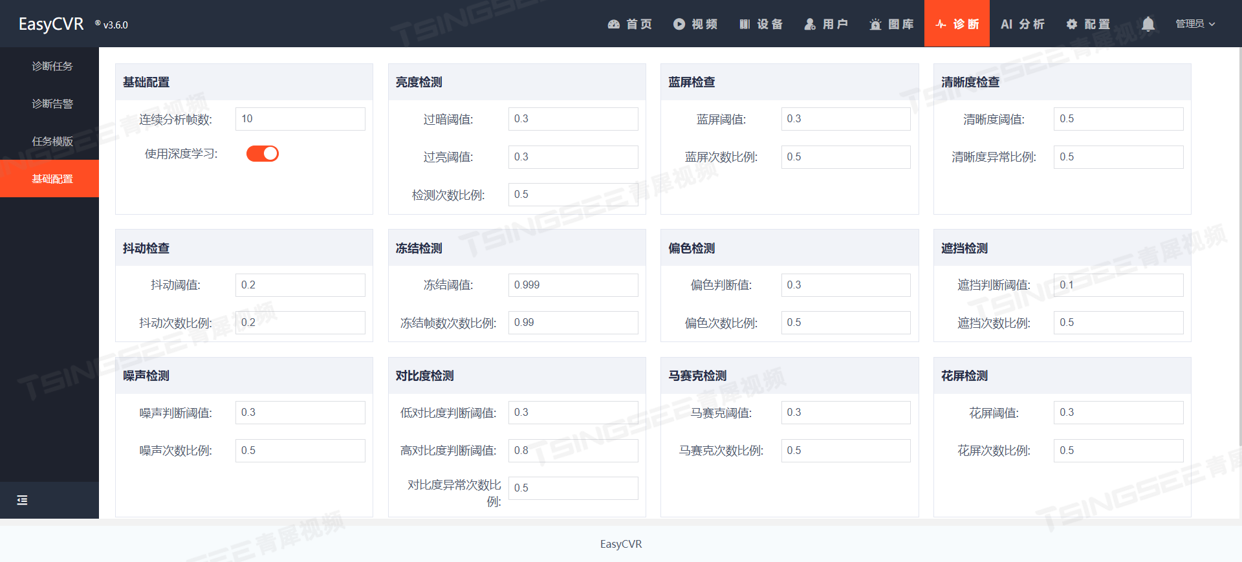Click the 冻结检测 panel heading

(419, 248)
